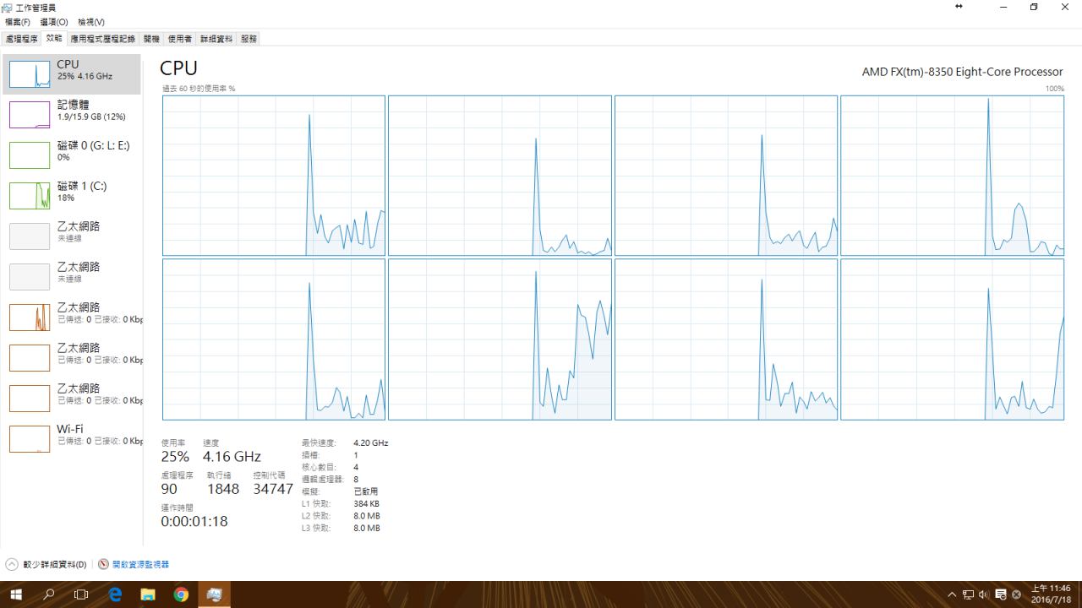Click the round X tray icon
The width and height of the screenshot is (1082, 608).
point(1016,594)
